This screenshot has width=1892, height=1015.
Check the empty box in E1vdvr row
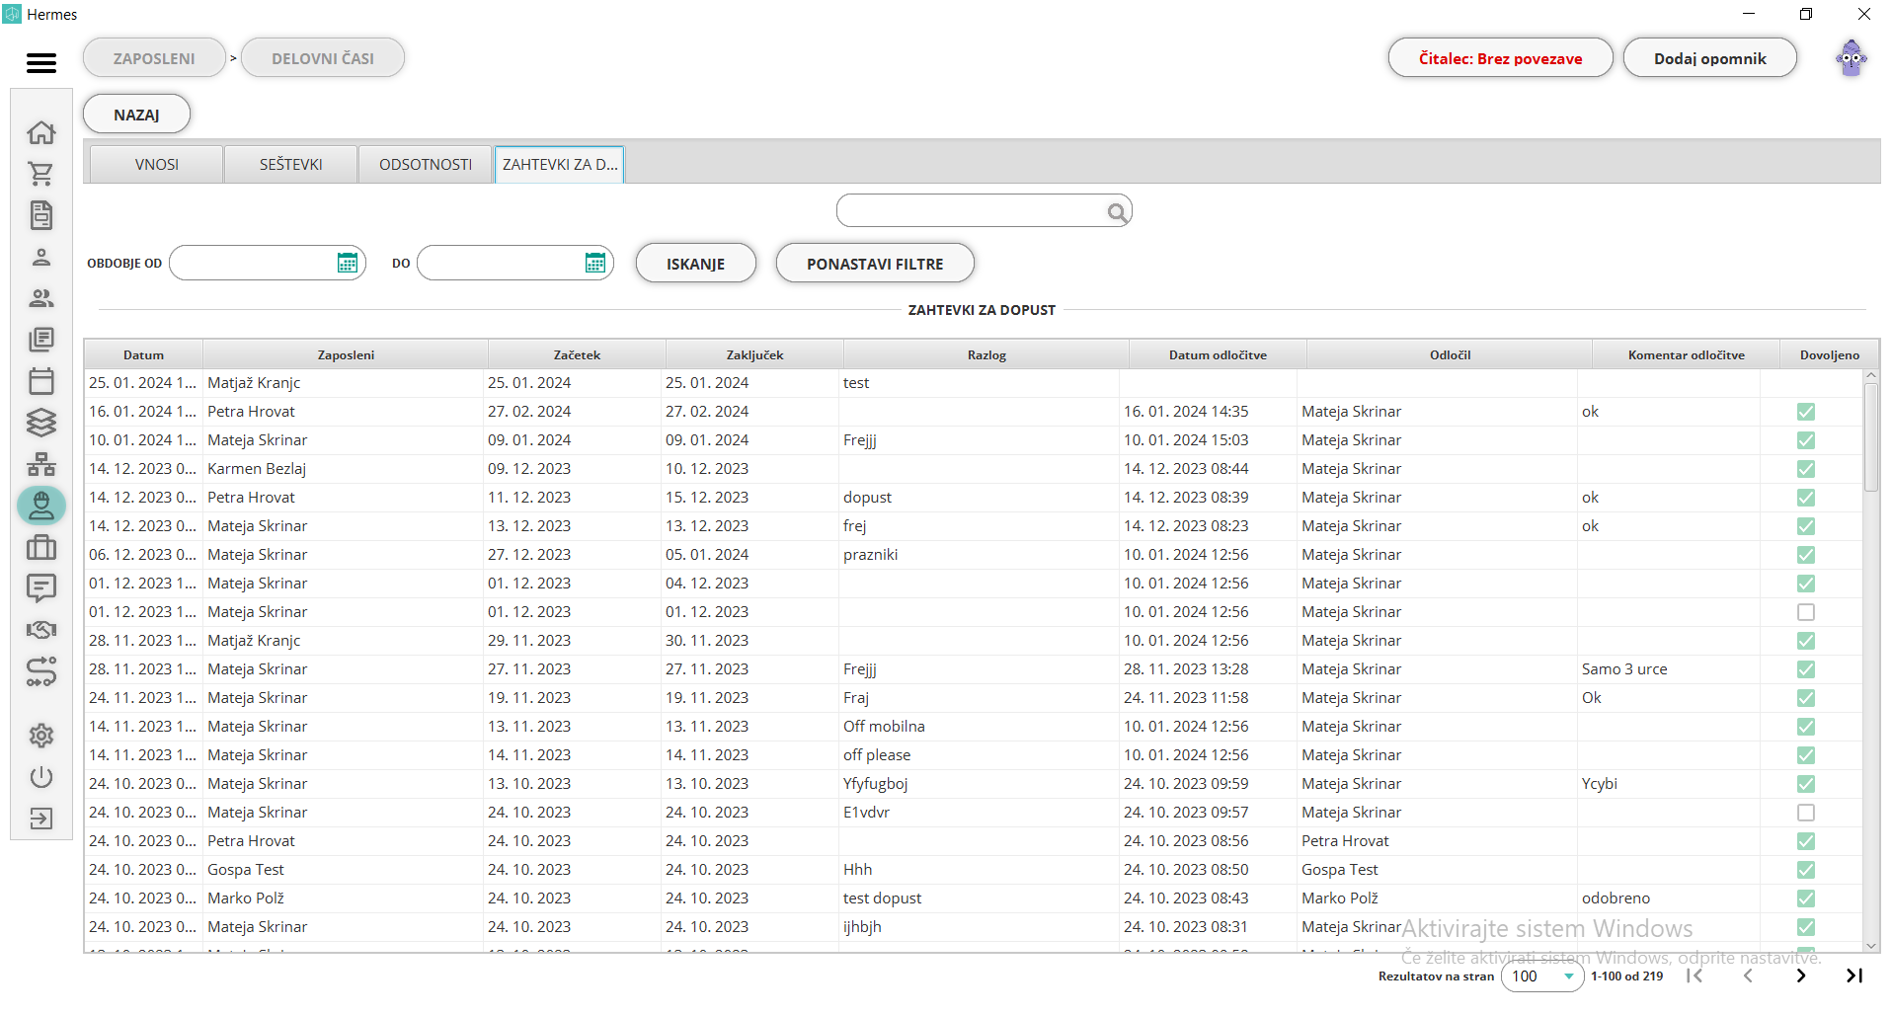pos(1806,813)
